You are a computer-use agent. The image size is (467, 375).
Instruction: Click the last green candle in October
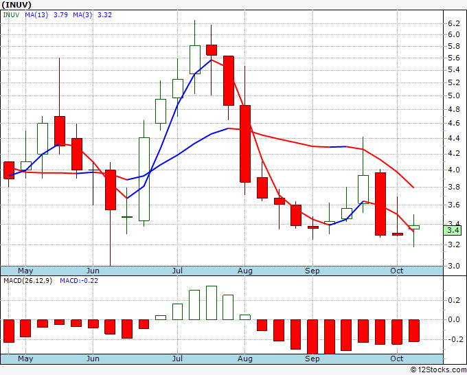pyautogui.click(x=413, y=227)
